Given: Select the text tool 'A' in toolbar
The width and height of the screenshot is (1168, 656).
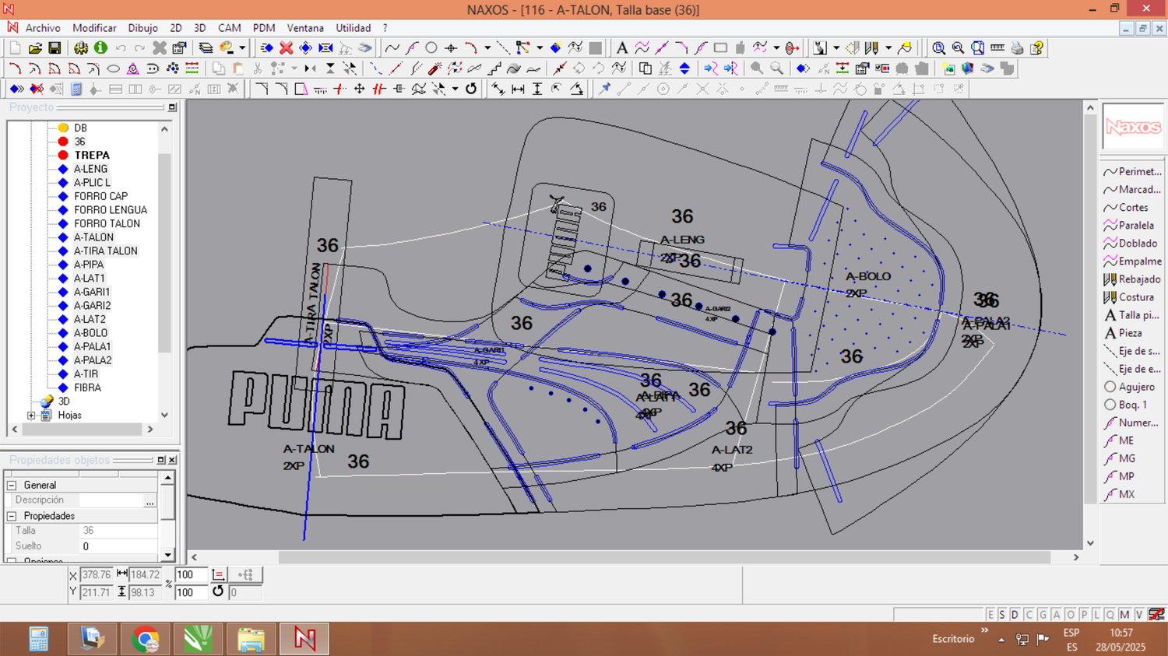Looking at the screenshot, I should [621, 48].
